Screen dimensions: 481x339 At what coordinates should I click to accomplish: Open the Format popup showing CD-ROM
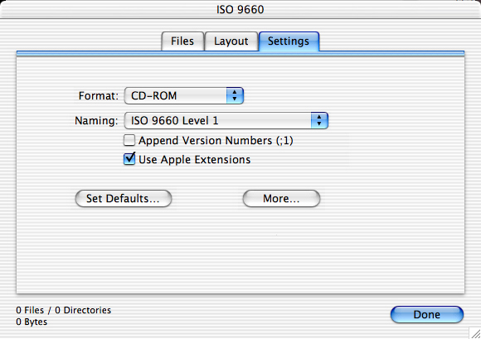[184, 95]
